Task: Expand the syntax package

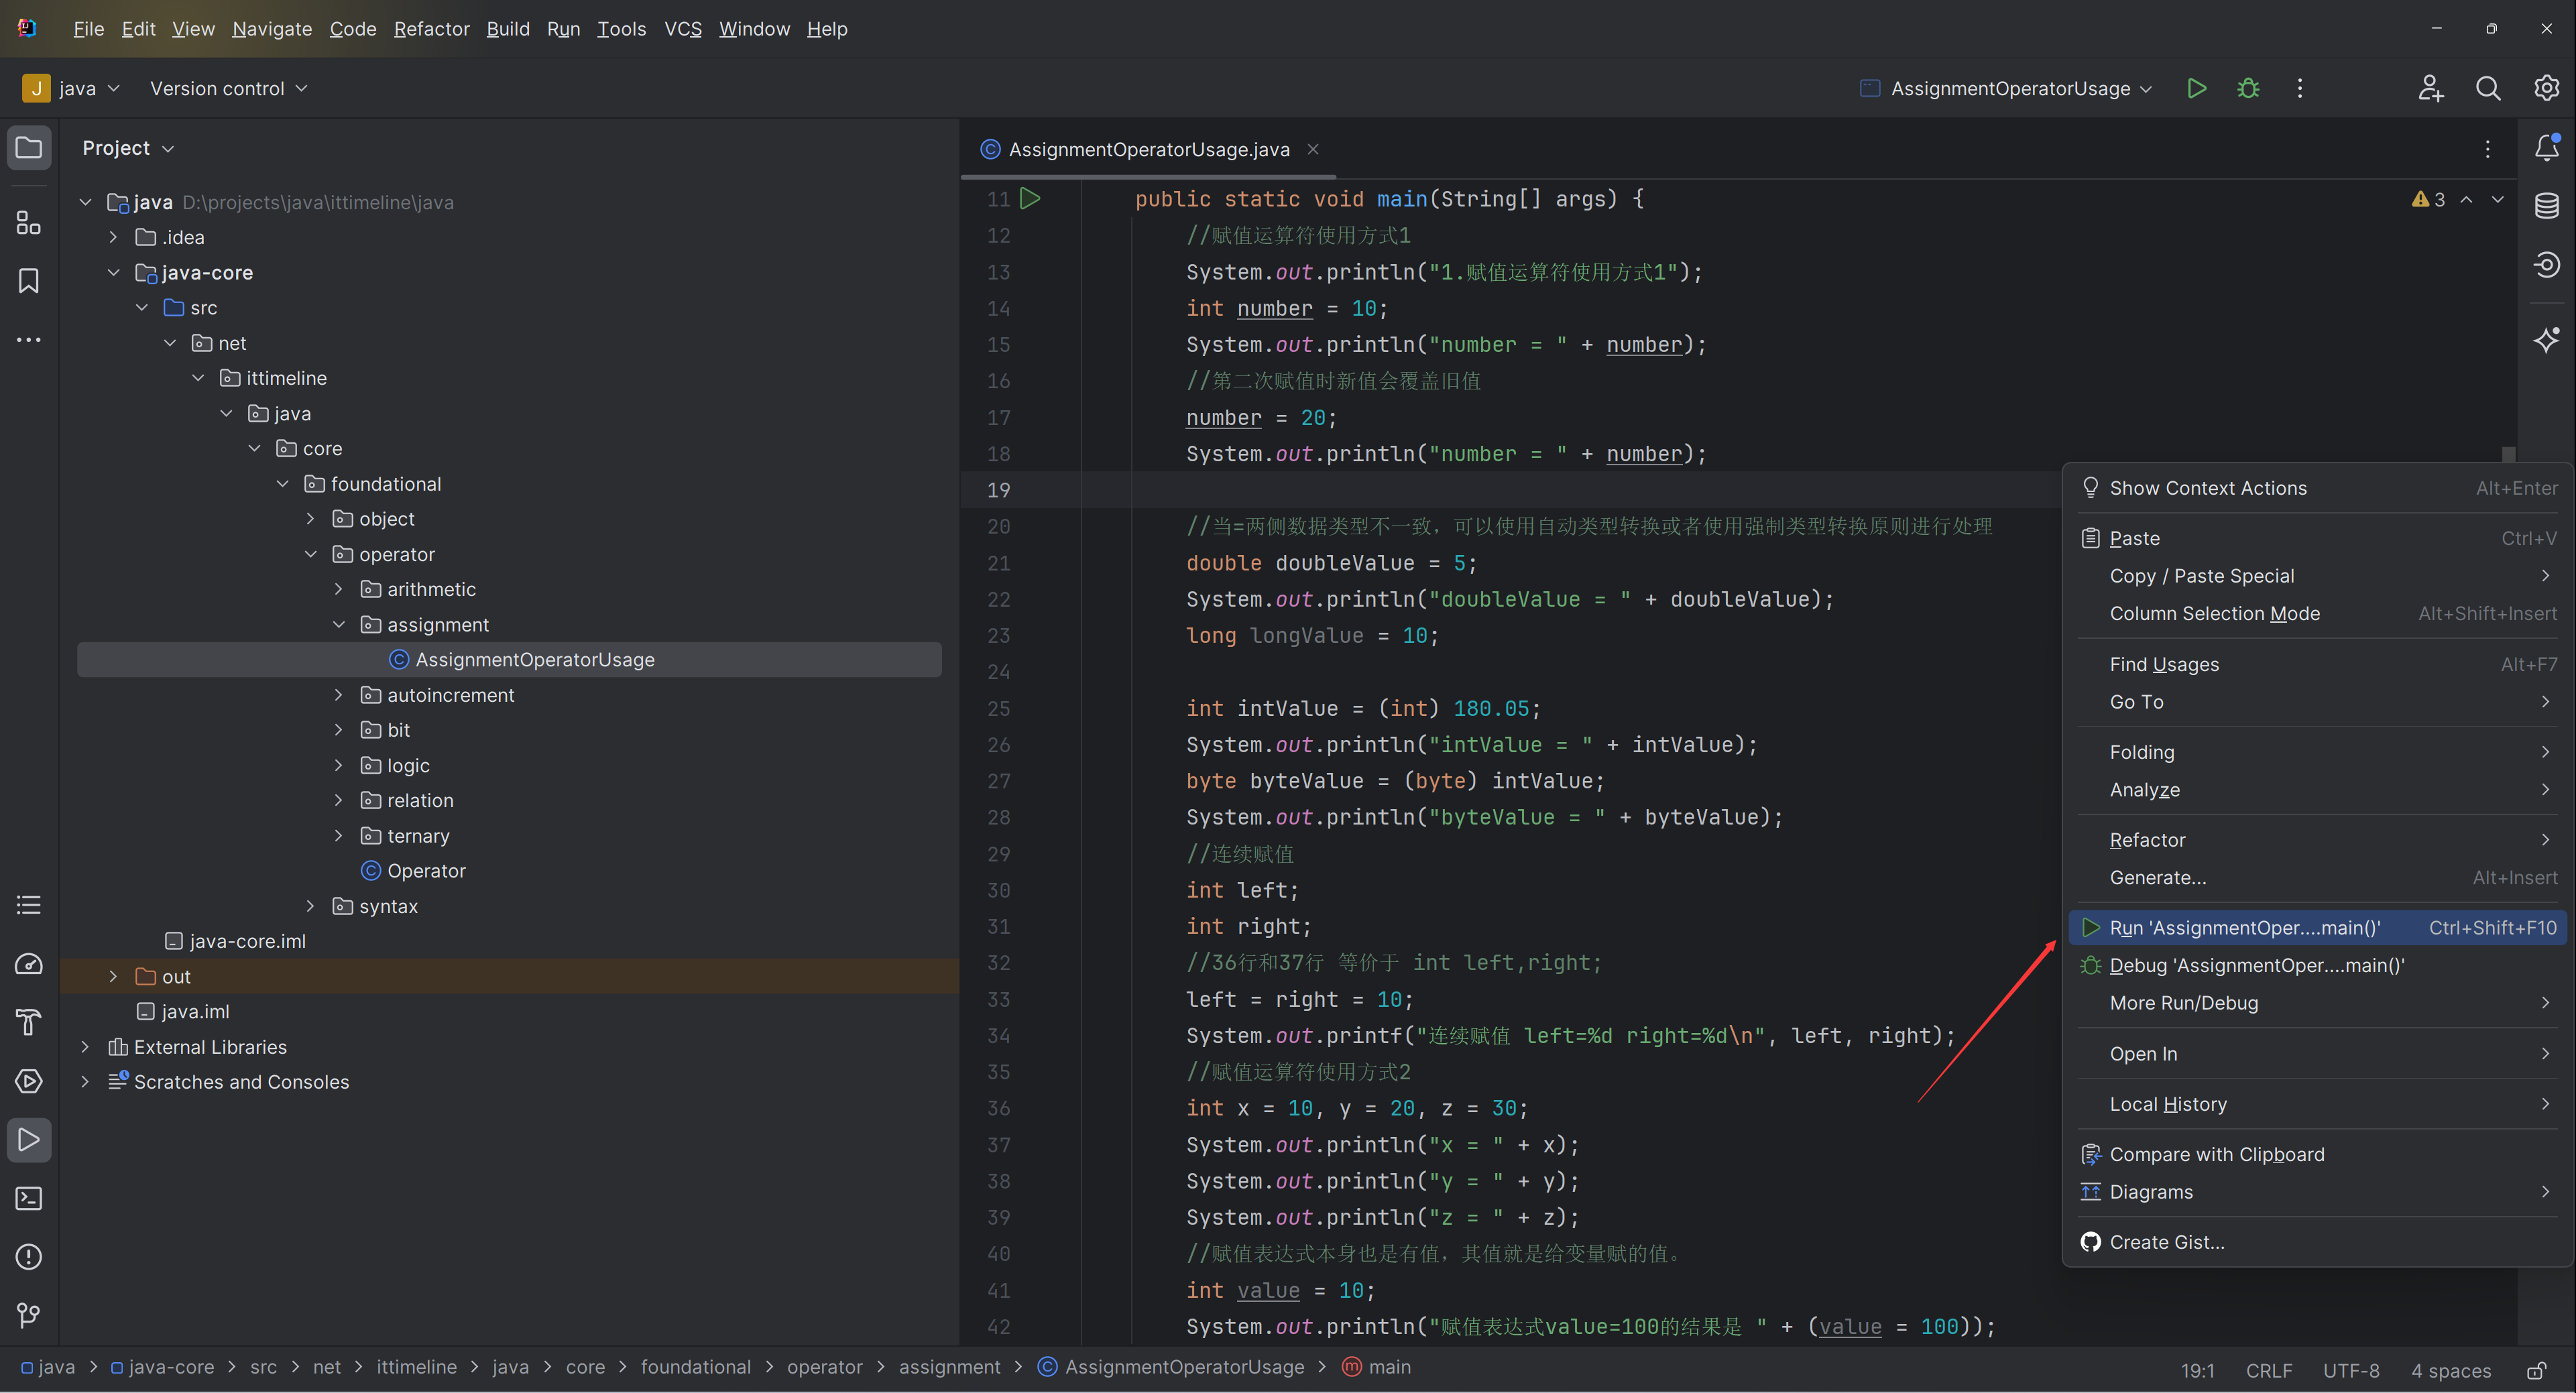Action: pyautogui.click(x=310, y=906)
